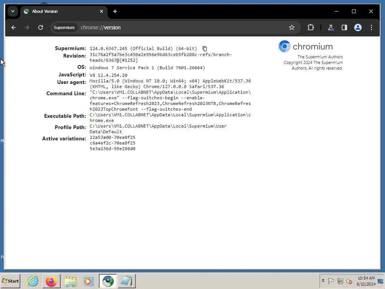Image resolution: width=385 pixels, height=289 pixels.
Task: Close the About Version tab
Action: pos(102,11)
